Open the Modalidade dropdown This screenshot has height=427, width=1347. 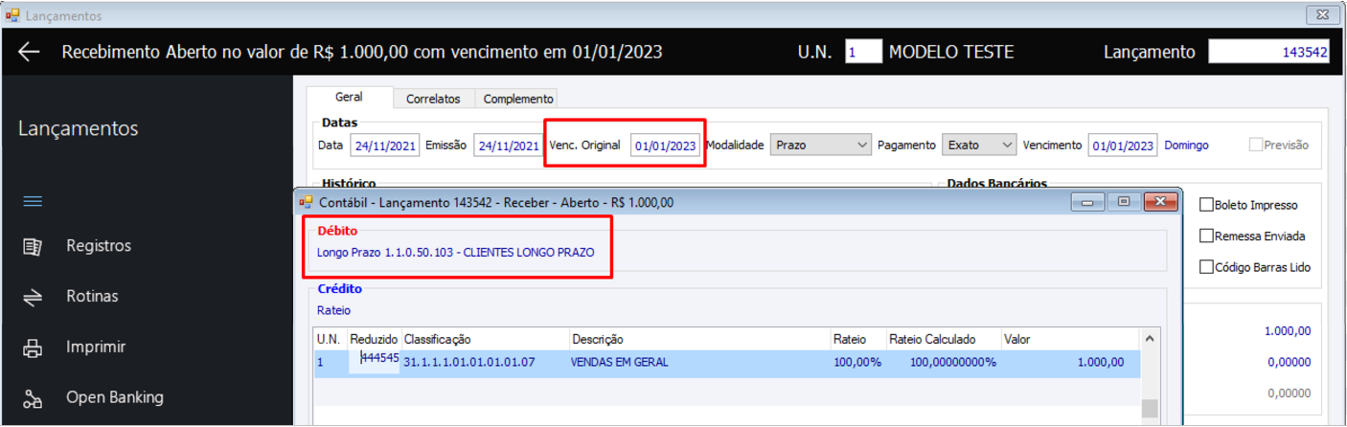pos(820,146)
